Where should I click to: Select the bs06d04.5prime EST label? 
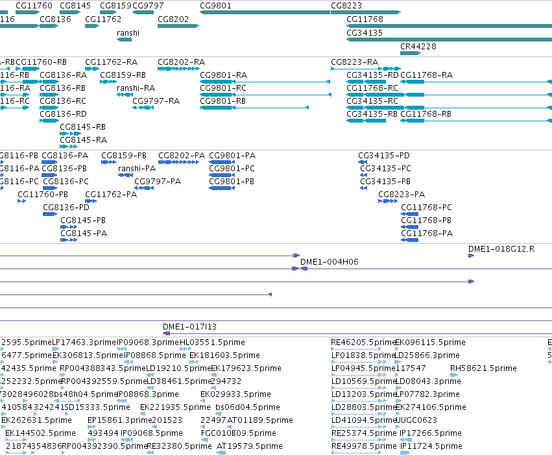248,408
